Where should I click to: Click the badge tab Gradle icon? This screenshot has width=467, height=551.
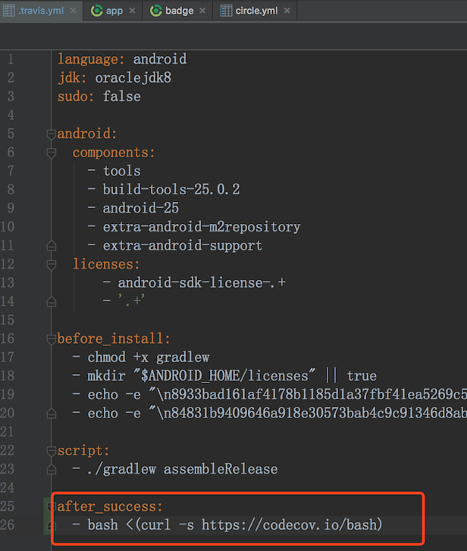tap(156, 11)
